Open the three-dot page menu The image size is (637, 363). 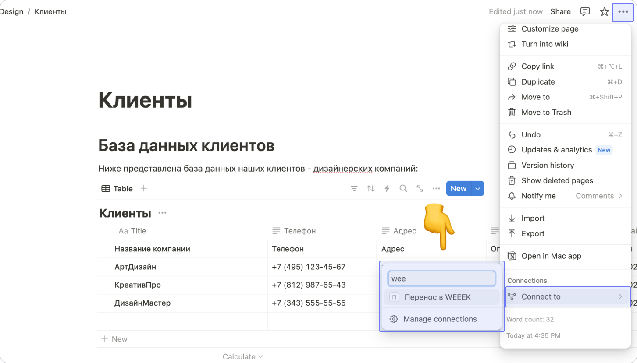point(623,12)
